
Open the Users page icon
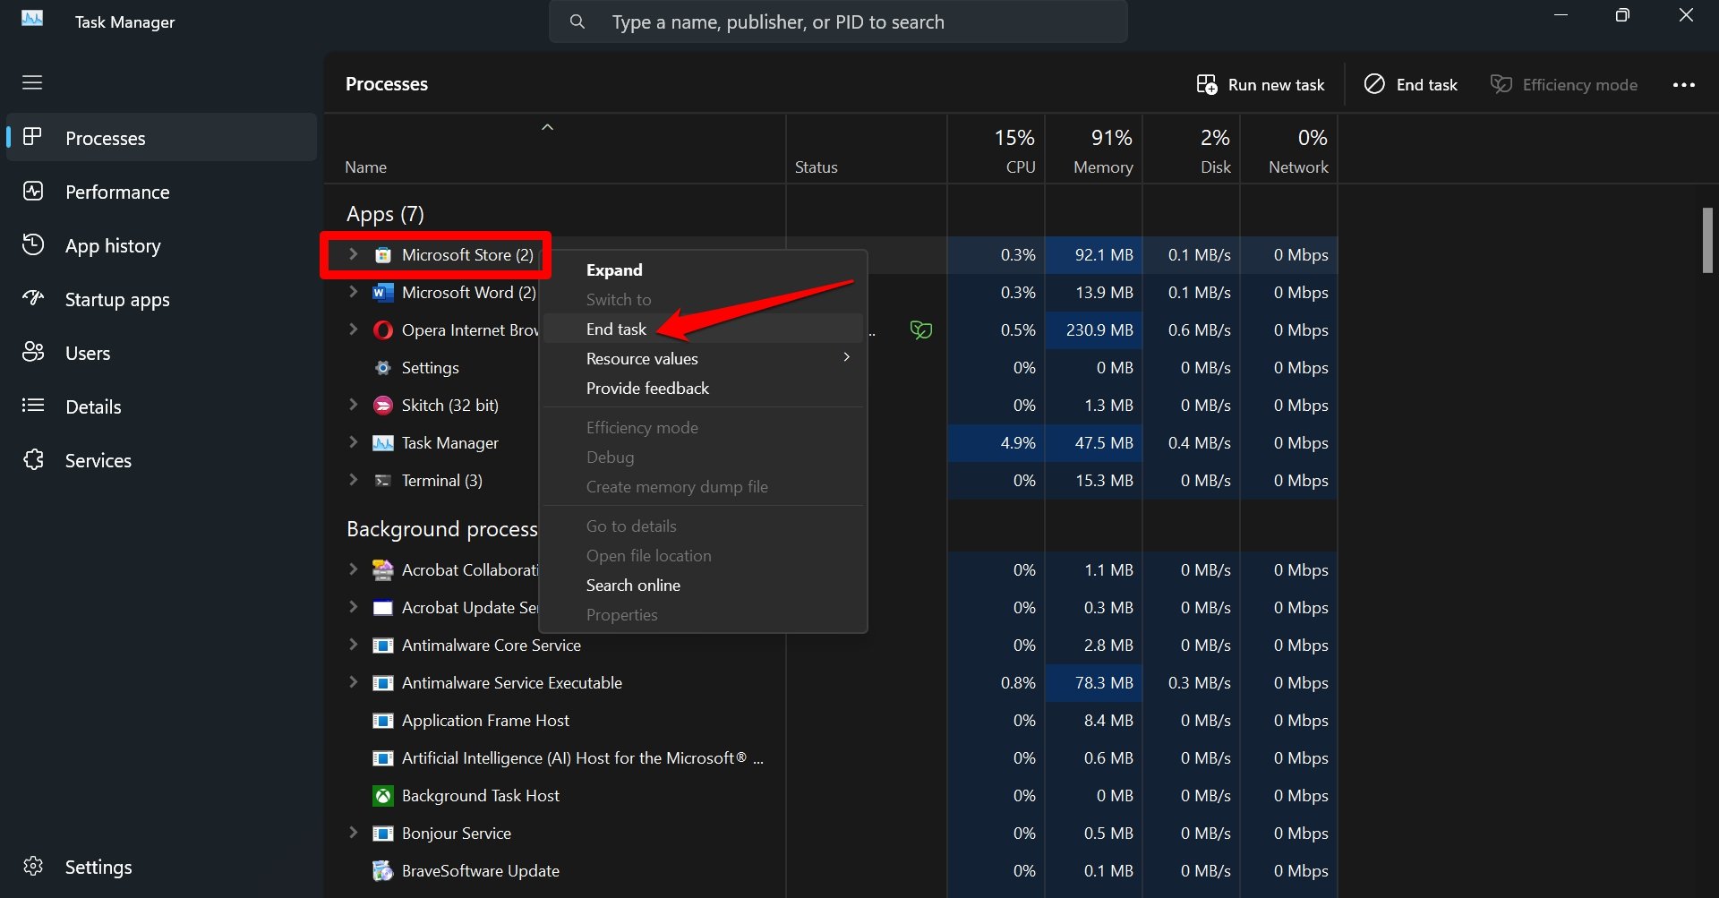(33, 352)
